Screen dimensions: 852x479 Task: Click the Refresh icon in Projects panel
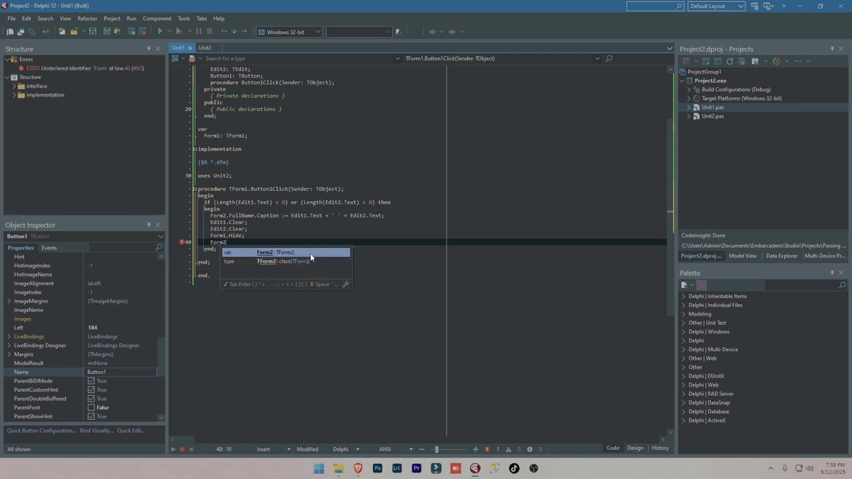pyautogui.click(x=730, y=61)
